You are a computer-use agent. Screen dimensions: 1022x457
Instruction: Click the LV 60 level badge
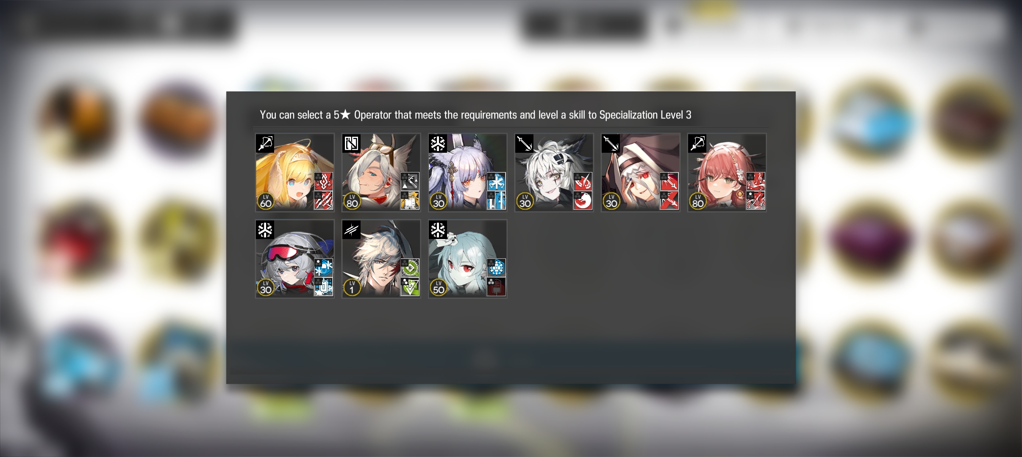click(266, 201)
